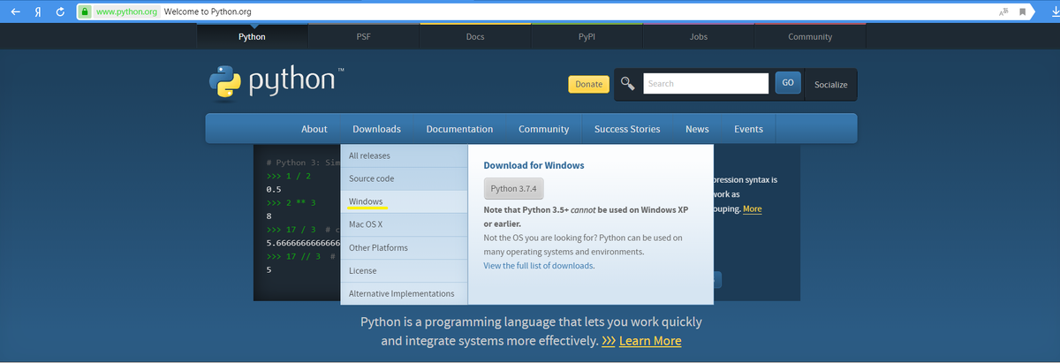
Task: Click the GO search button
Action: 788,83
